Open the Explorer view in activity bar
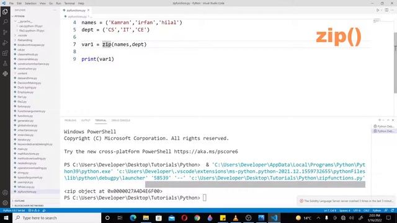This screenshot has width=397, height=223. 5,12
